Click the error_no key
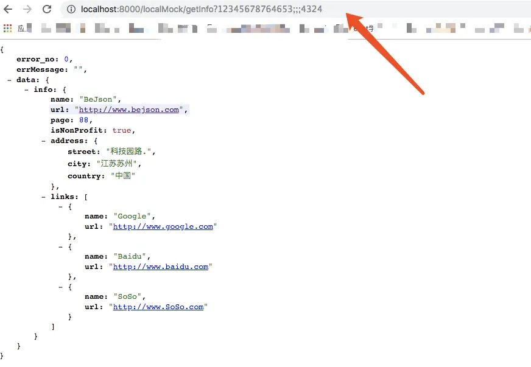Image resolution: width=531 pixels, height=367 pixels. pyautogui.click(x=36, y=59)
